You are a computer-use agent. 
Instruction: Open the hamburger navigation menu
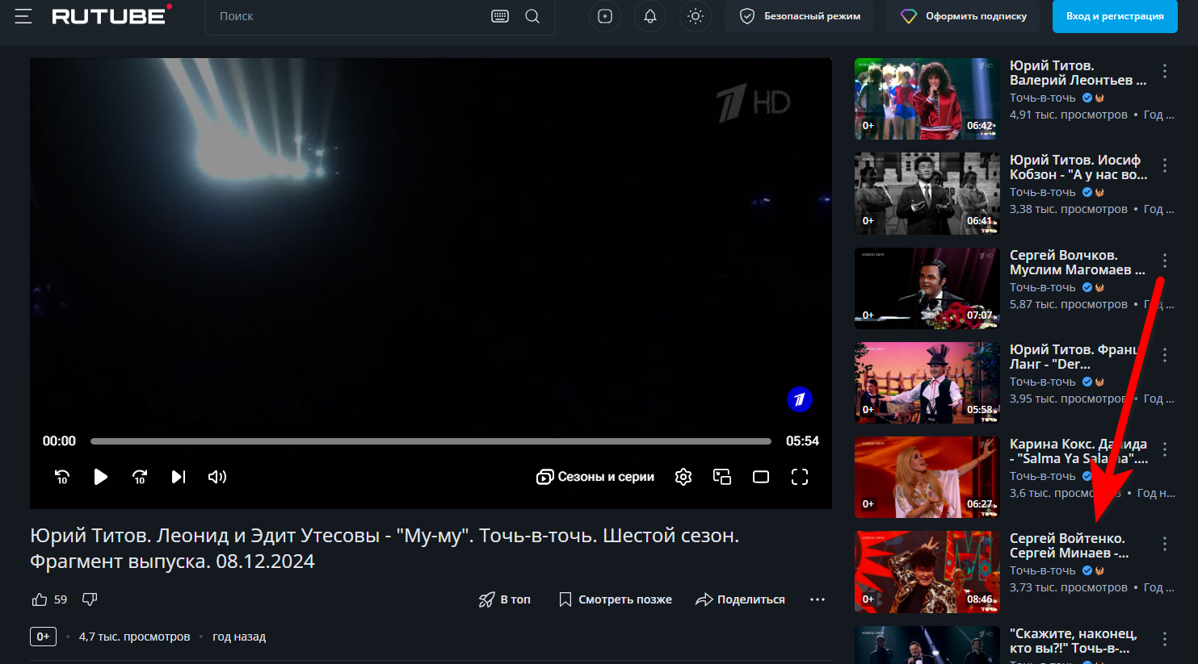click(x=23, y=16)
